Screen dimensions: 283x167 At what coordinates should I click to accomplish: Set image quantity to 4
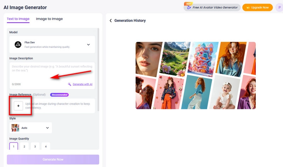coord(46,146)
